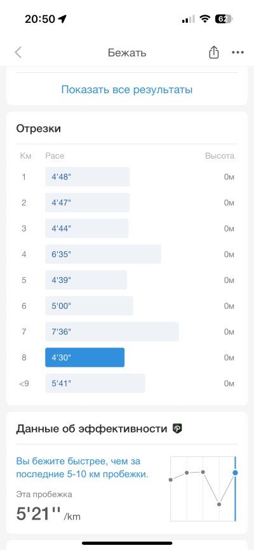This screenshot has height=550, width=254.
Task: Select the highlighted 4'30" pace bar
Action: pyautogui.click(x=84, y=357)
